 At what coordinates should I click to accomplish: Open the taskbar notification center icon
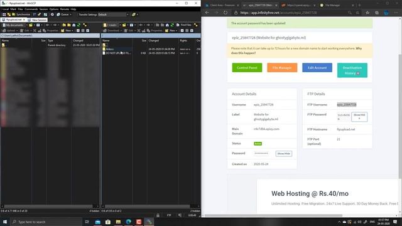[395, 222]
